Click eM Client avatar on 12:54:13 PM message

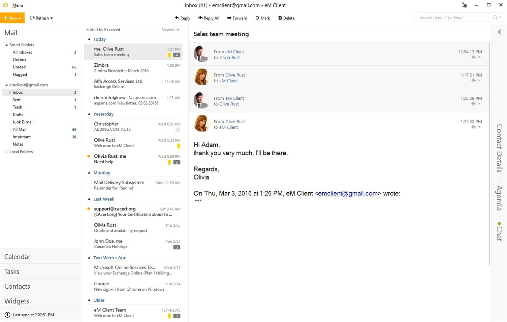(x=202, y=54)
